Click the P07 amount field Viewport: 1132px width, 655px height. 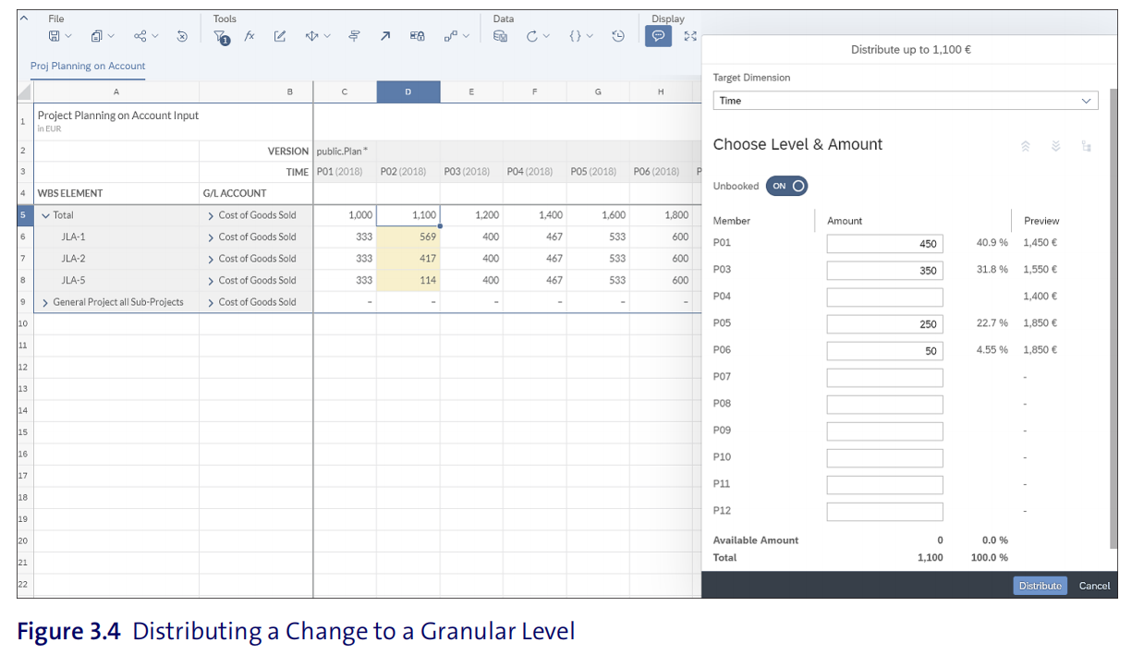tap(884, 378)
